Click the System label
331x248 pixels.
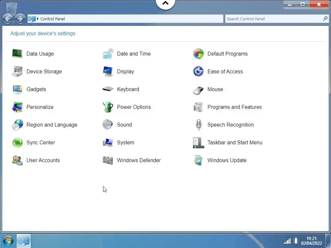click(126, 142)
